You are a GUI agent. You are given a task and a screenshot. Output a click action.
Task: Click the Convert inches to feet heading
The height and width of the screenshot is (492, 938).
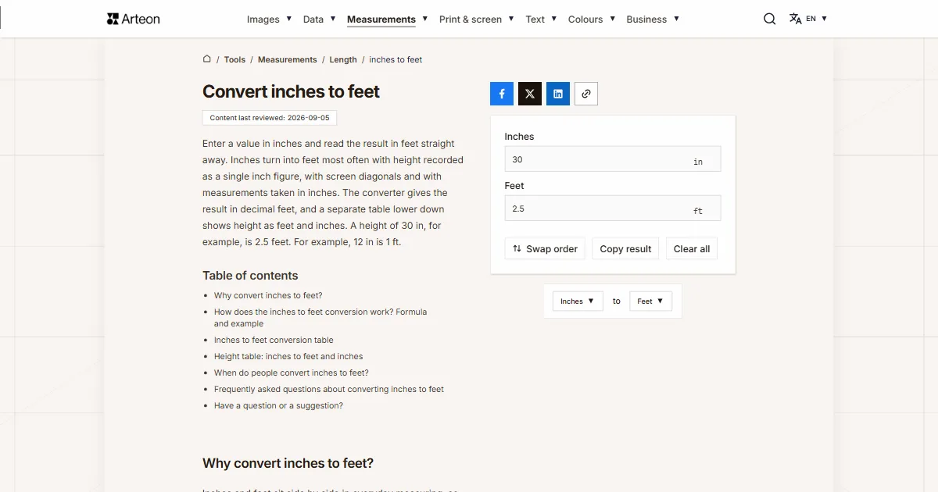291,91
